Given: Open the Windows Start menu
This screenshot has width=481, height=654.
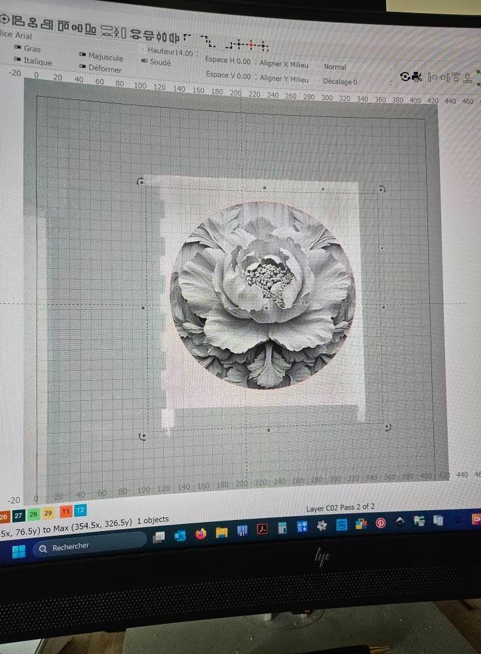Looking at the screenshot, I should (x=18, y=551).
